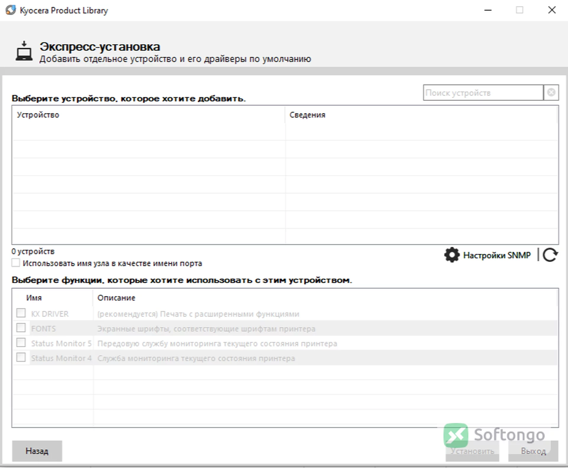Open 'Настройки SNMP' settings link
Viewport: 568px width, 468px height.
tap(497, 255)
